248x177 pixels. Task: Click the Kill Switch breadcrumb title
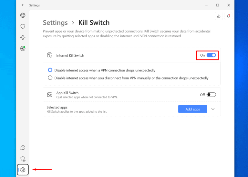click(x=94, y=23)
